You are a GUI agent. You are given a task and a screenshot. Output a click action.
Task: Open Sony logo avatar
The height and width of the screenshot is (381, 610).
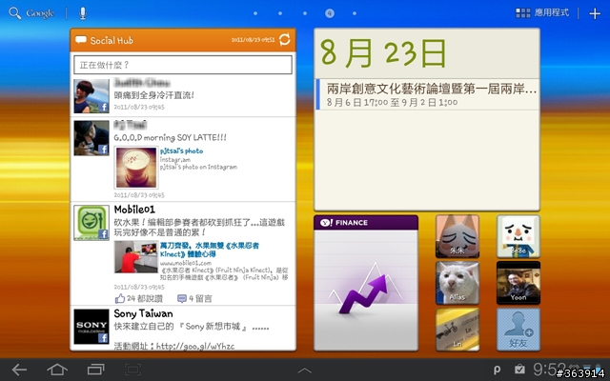(91, 327)
